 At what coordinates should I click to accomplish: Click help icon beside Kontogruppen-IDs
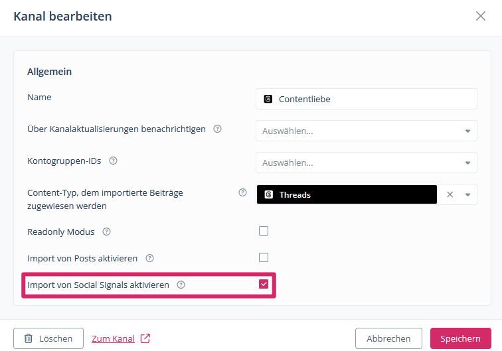click(x=113, y=161)
